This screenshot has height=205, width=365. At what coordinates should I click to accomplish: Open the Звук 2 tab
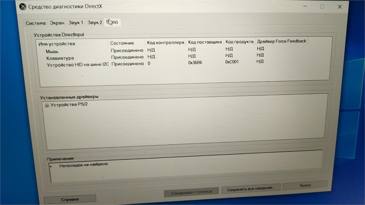click(95, 22)
